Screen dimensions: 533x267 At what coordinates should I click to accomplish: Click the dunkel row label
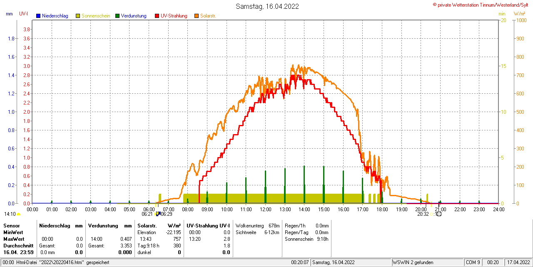pyautogui.click(x=144, y=252)
